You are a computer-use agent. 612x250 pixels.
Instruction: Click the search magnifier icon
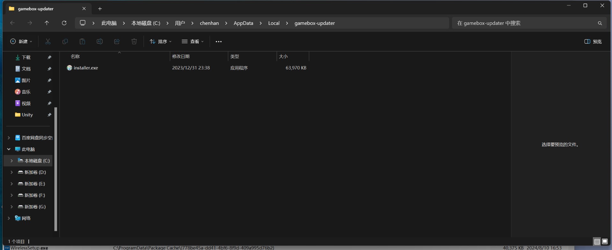click(x=600, y=23)
